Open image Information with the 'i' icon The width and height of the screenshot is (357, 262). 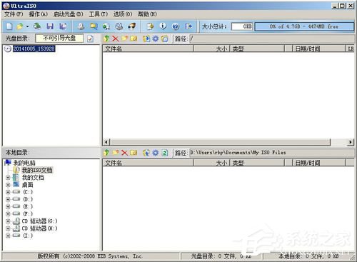[163, 26]
